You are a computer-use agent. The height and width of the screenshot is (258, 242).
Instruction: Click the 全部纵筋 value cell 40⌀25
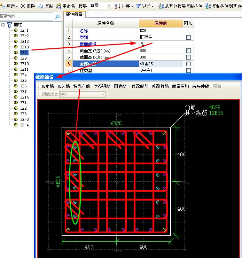click(161, 64)
